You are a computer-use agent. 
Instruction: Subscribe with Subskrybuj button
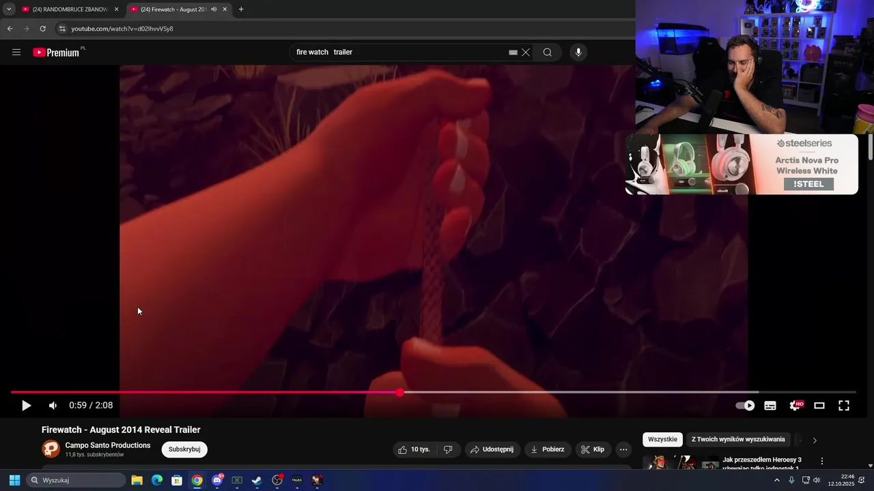[x=184, y=449]
